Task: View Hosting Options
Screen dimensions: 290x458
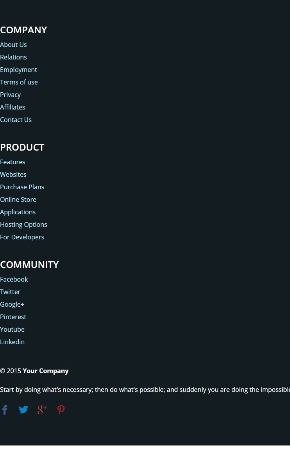Action: tap(23, 225)
